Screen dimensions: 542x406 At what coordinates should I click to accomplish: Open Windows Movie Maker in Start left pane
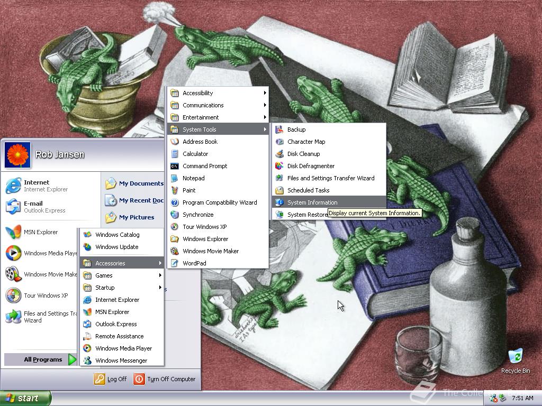(41, 274)
